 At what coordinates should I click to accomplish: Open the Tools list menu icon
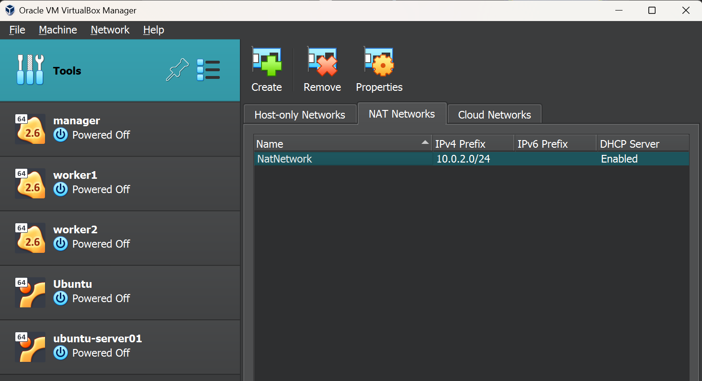208,70
